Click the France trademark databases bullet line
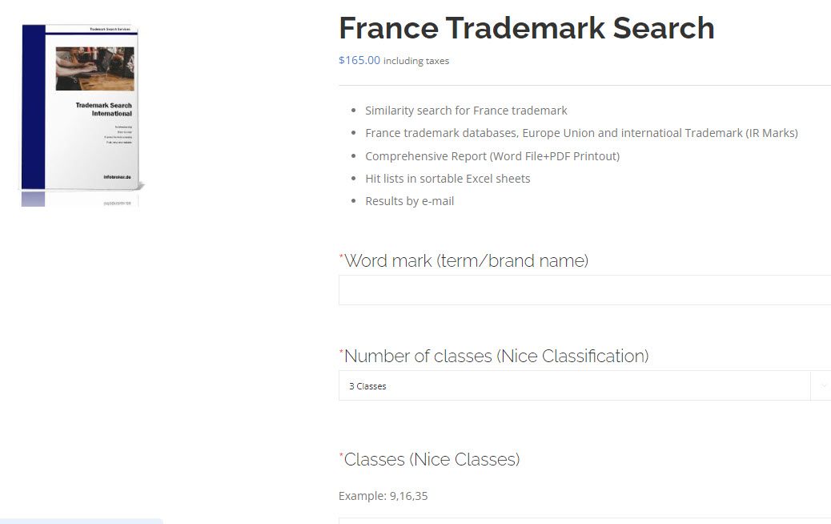831x524 pixels. tap(581, 132)
